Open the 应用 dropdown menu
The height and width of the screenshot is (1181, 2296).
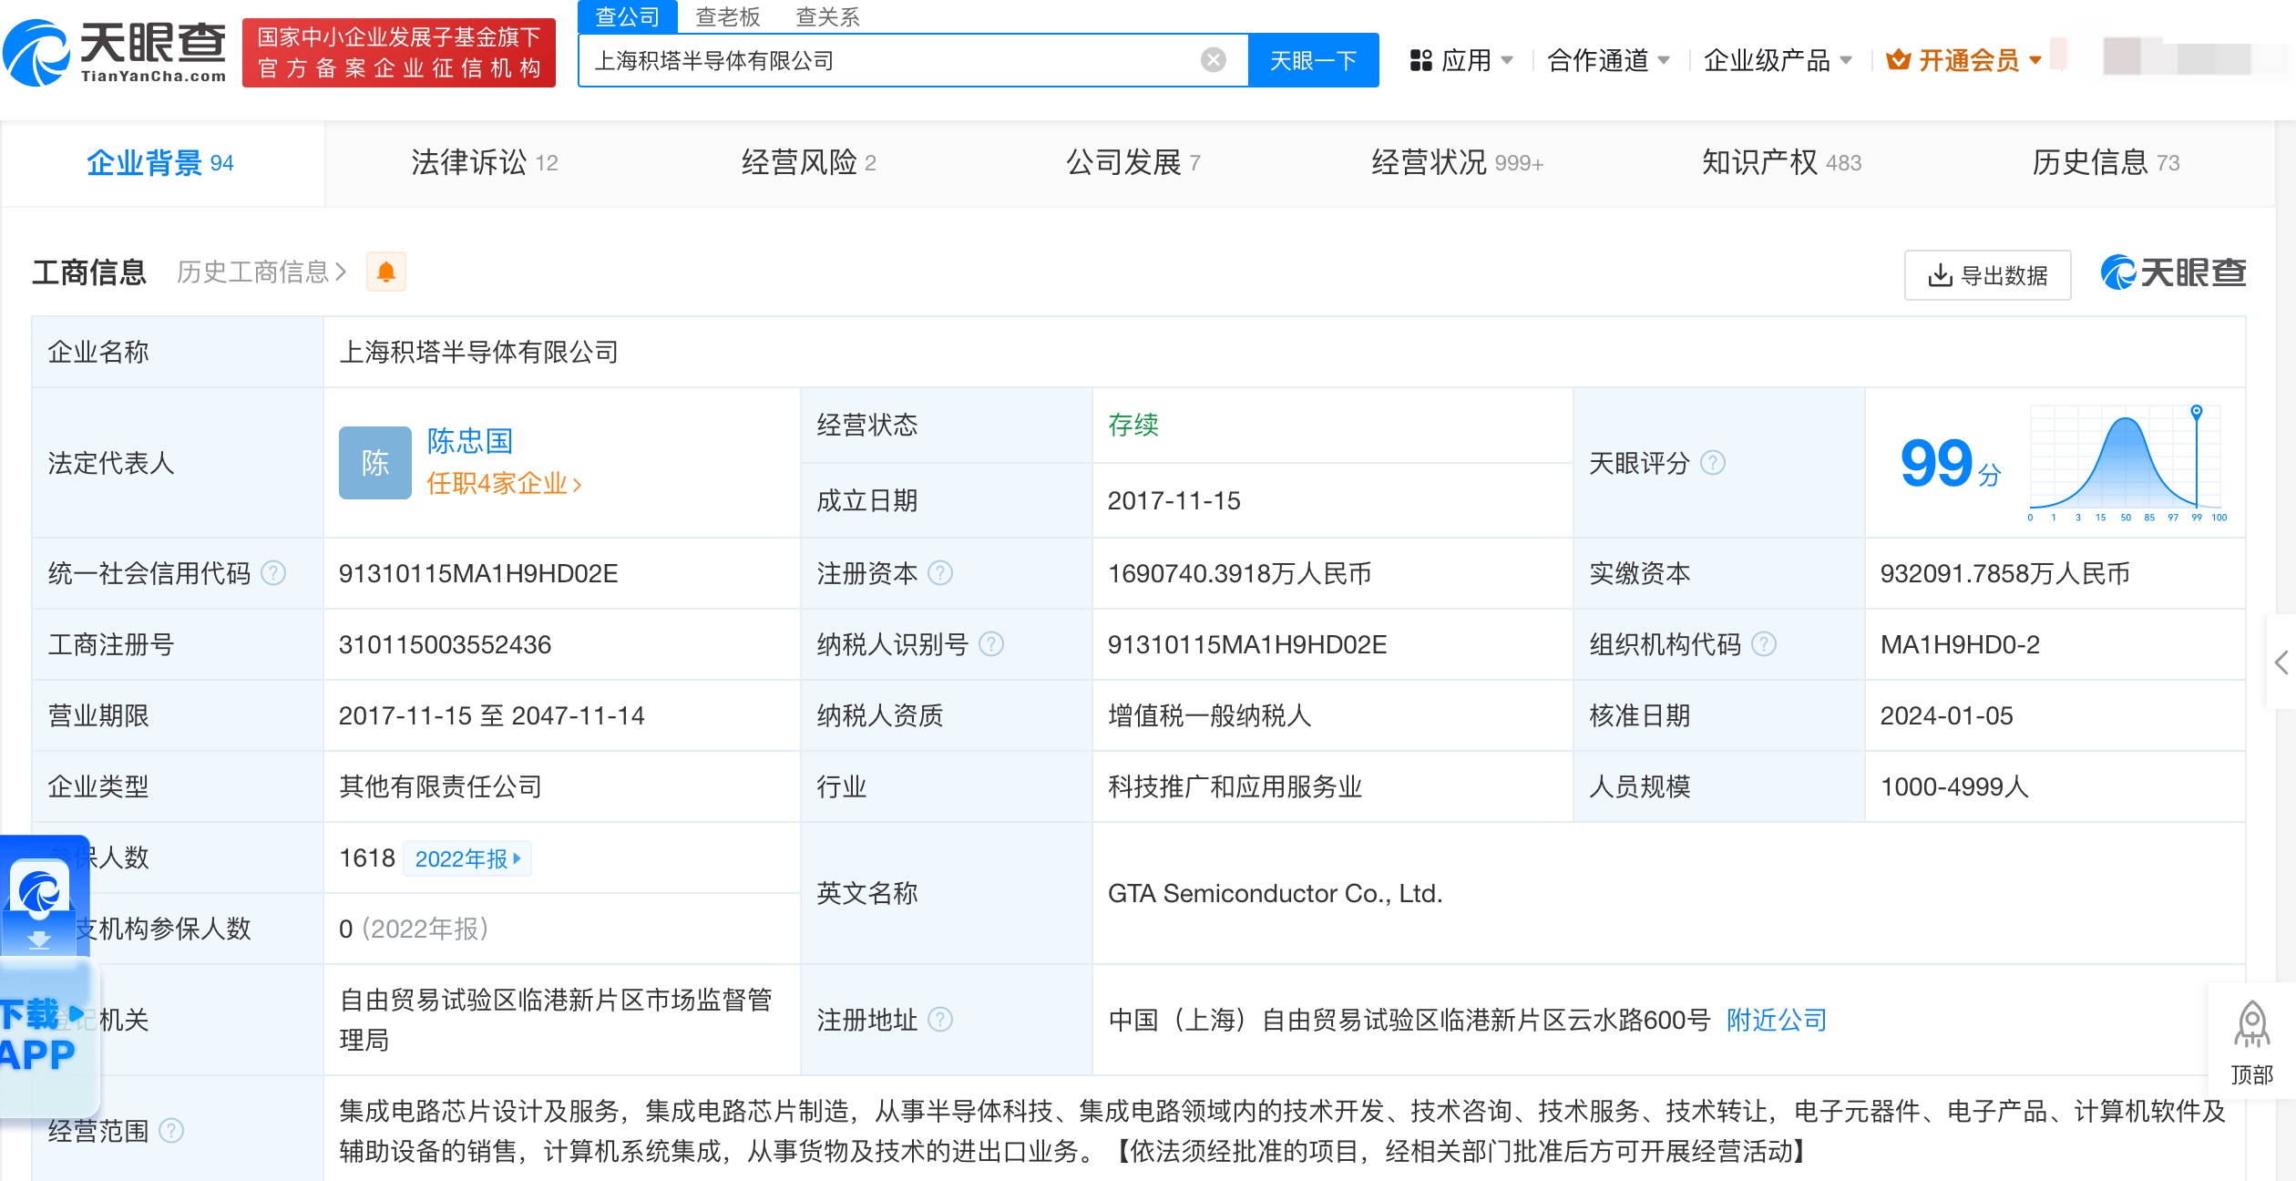(x=1461, y=60)
